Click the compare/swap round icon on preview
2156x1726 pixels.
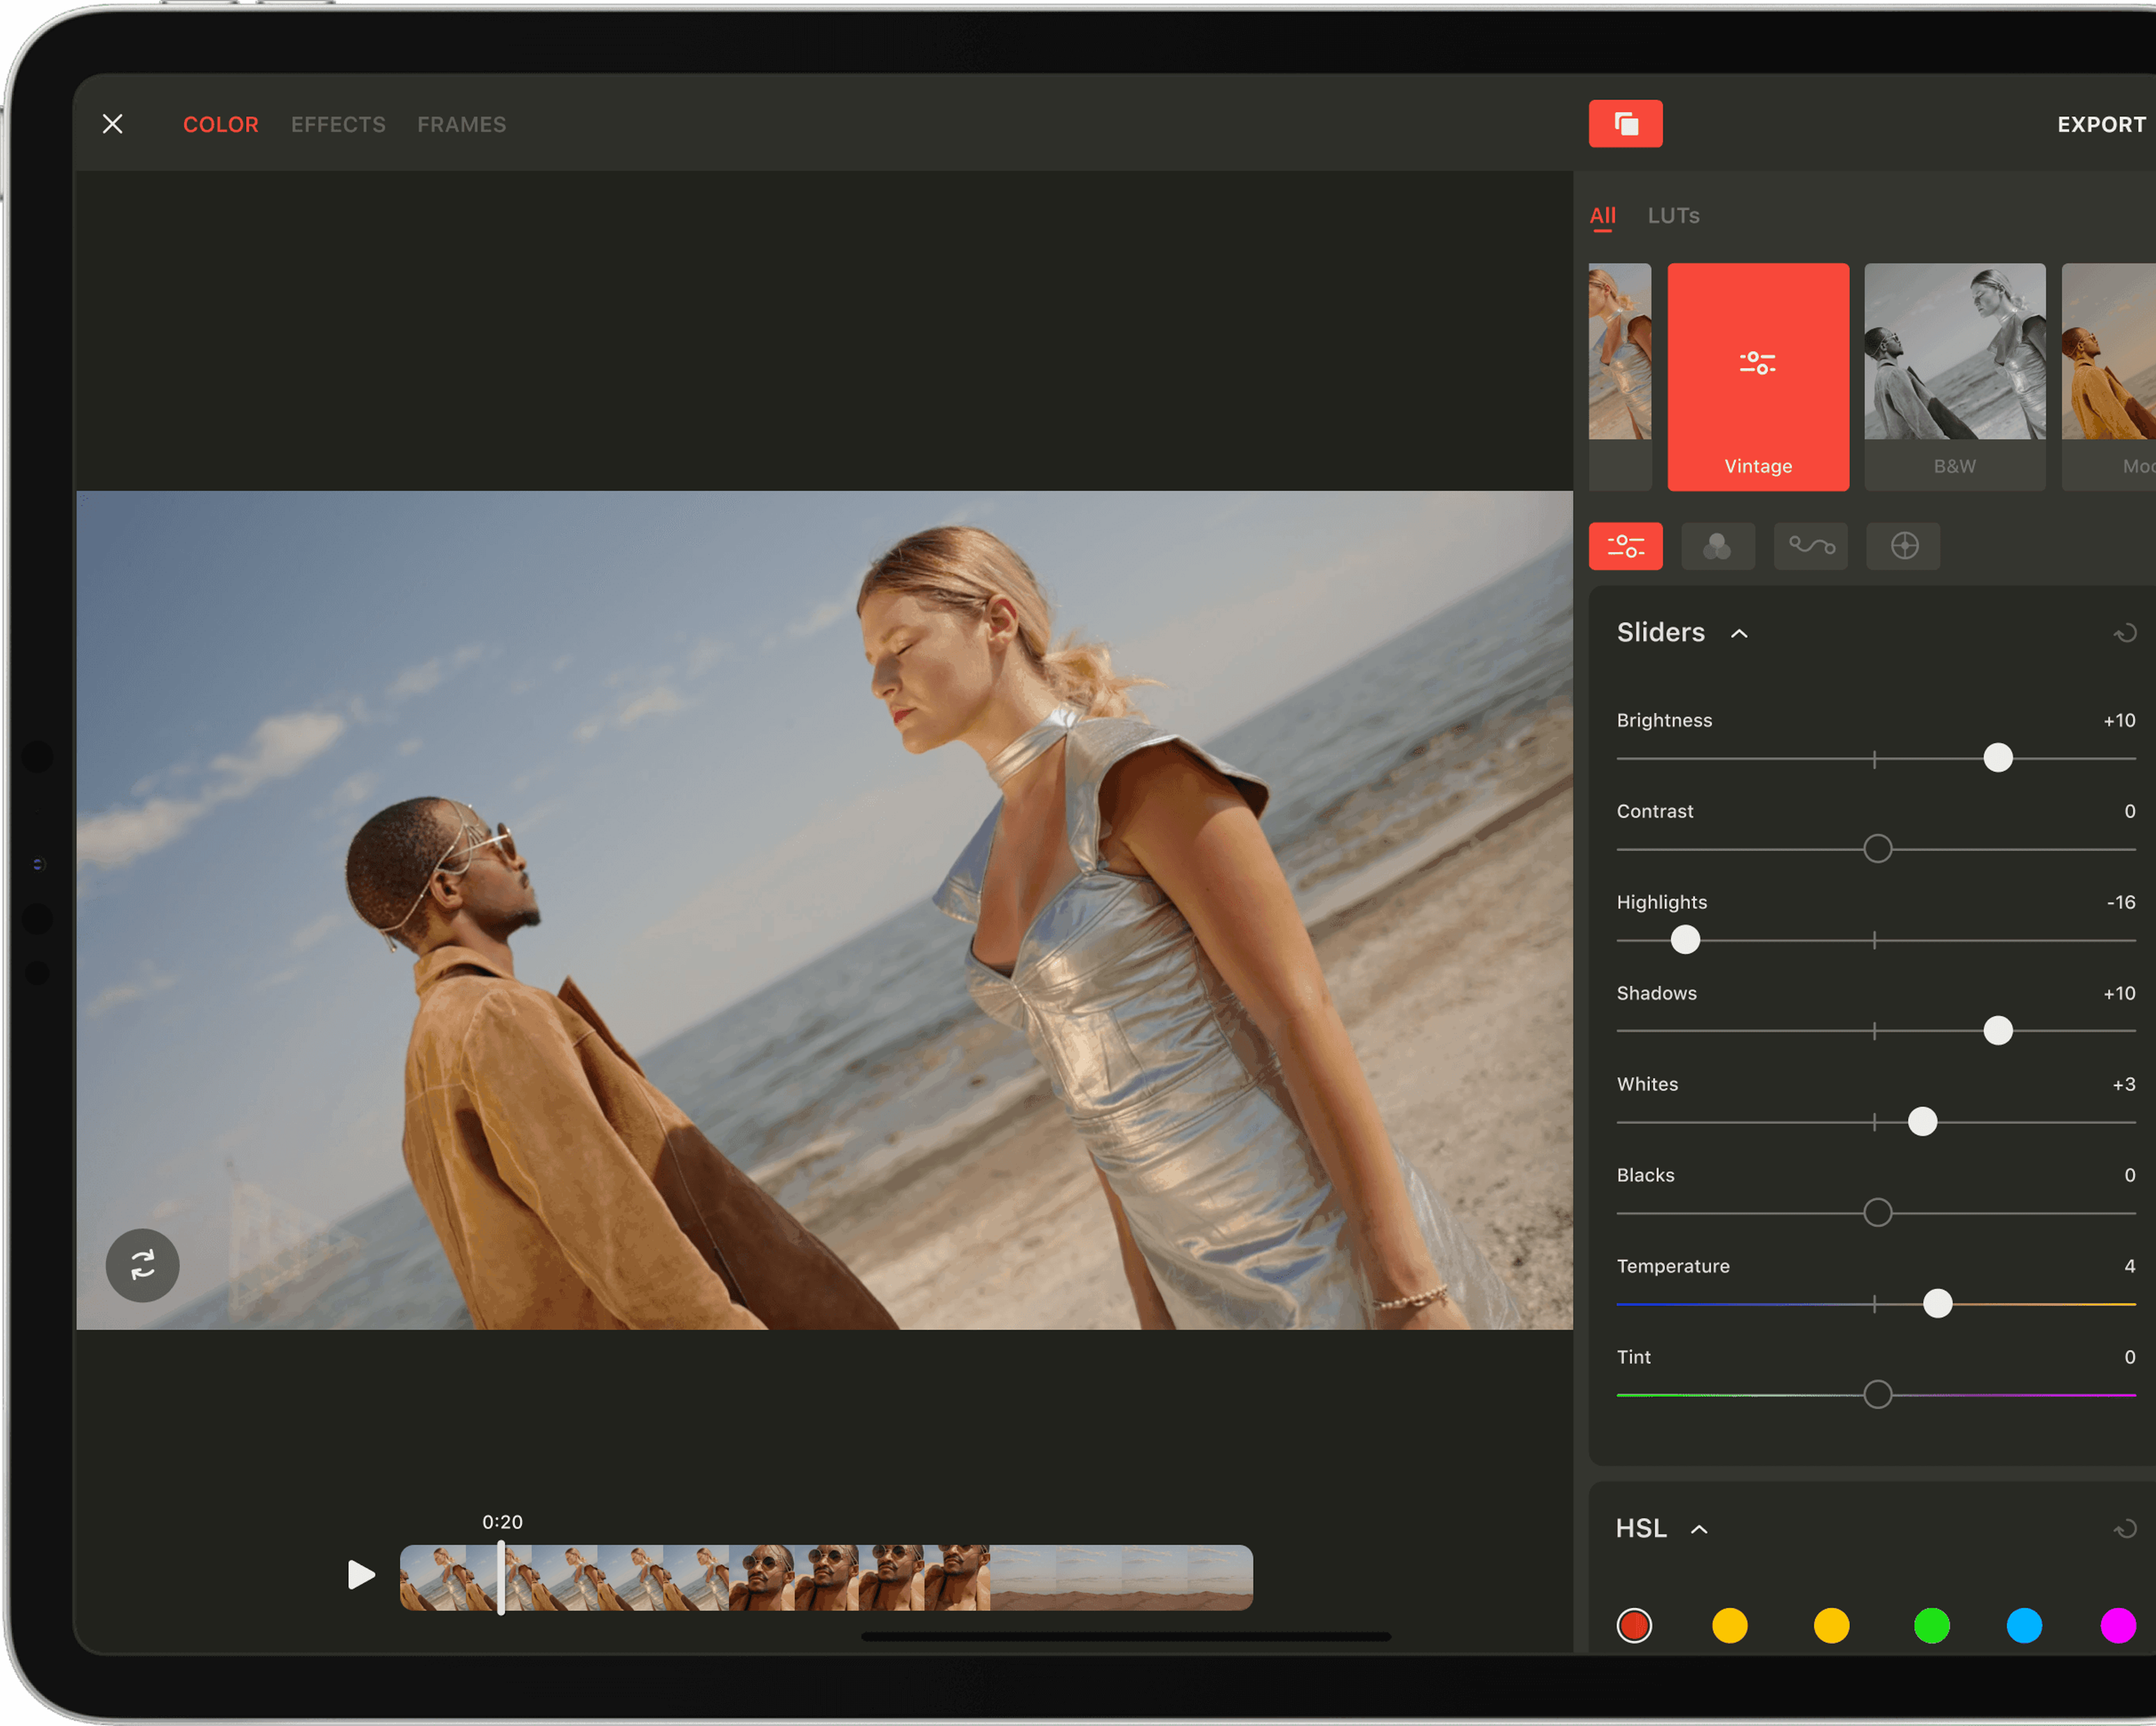(143, 1266)
